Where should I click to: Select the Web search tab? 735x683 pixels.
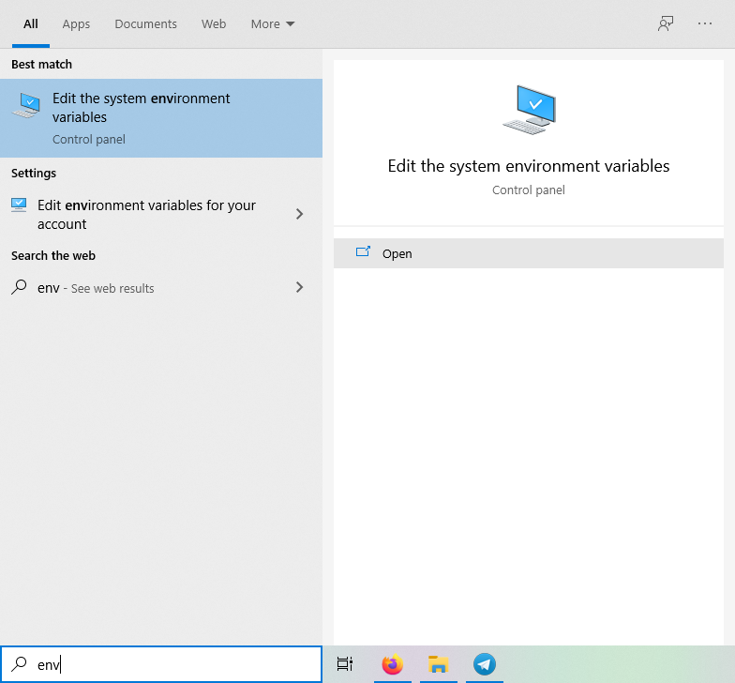coord(214,24)
